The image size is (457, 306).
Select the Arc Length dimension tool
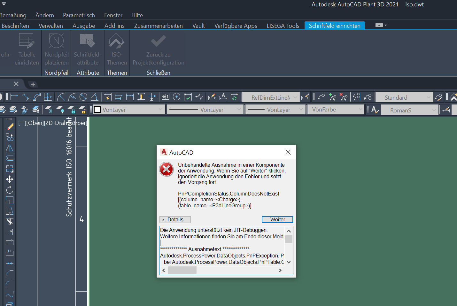point(37,97)
